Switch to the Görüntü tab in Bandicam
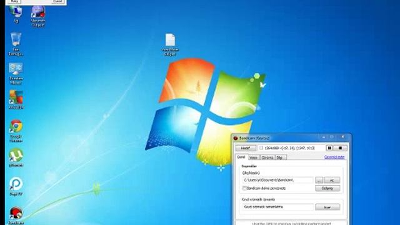 click(267, 157)
